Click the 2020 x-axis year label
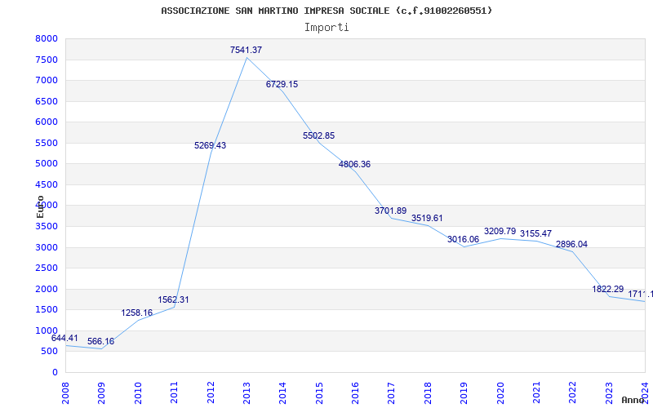This screenshot has width=653, height=408. point(500,392)
